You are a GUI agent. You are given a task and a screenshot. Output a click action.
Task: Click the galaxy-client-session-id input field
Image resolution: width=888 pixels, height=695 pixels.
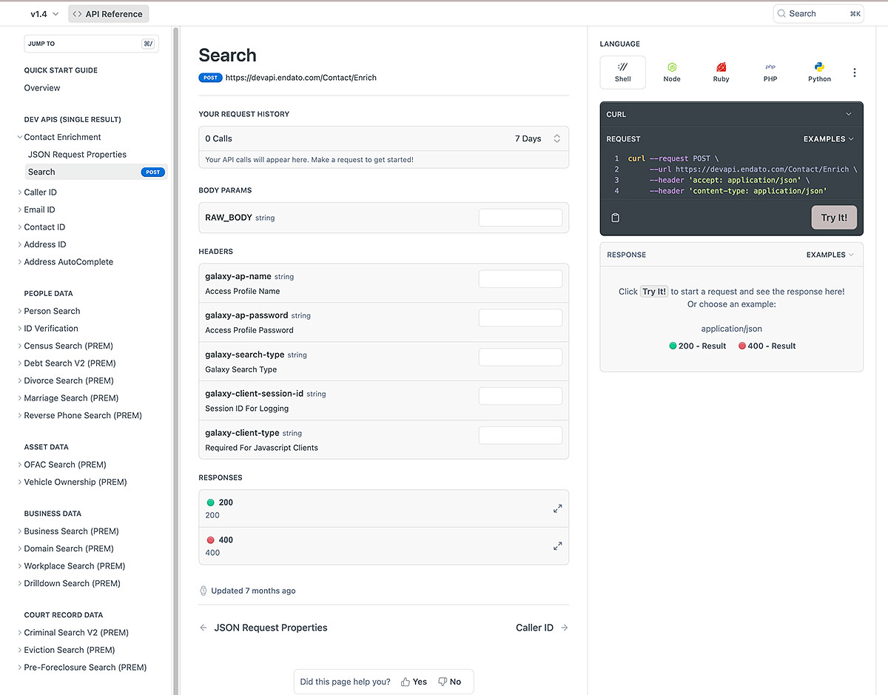tap(520, 396)
